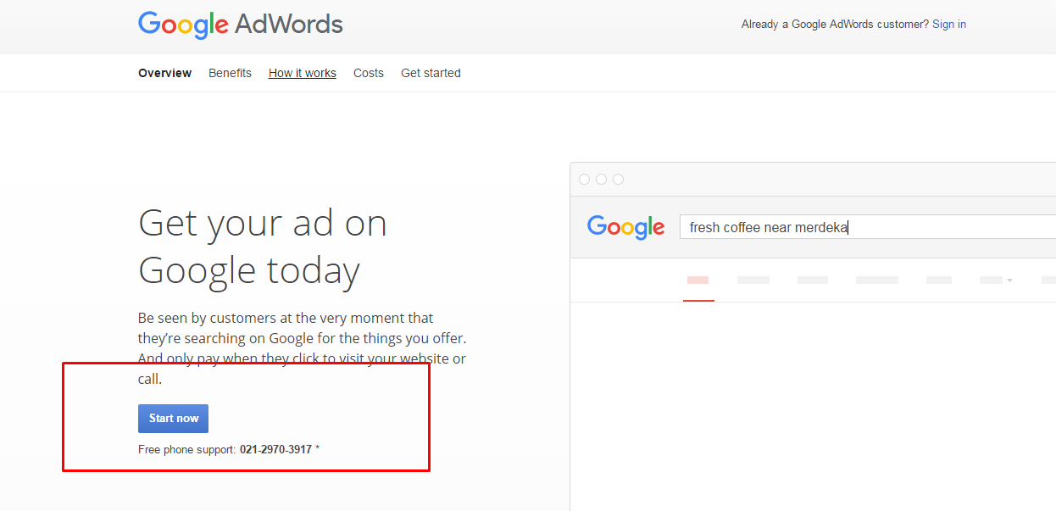1056x511 pixels.
Task: Click the paragraph starting 'Be seen by customers'
Action: tap(303, 348)
